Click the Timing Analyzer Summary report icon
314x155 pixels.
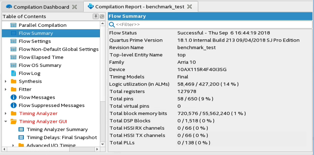(22, 130)
